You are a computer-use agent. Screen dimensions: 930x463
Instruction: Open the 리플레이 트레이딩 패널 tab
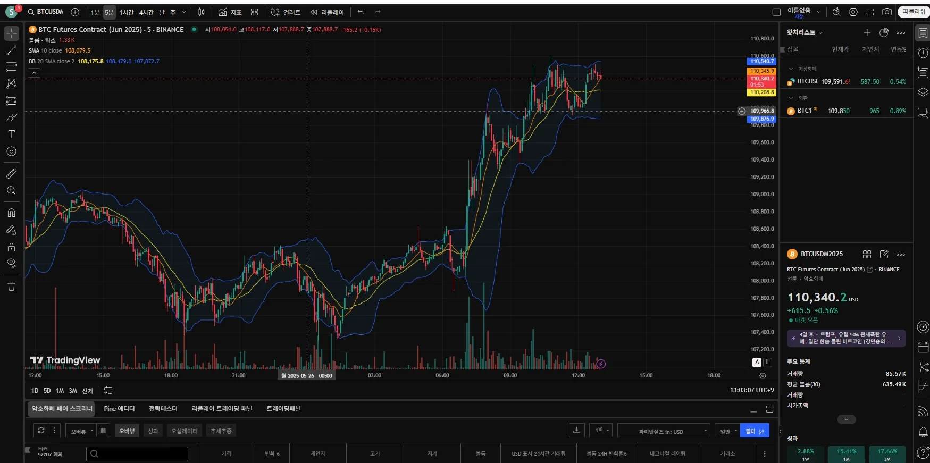(x=222, y=409)
